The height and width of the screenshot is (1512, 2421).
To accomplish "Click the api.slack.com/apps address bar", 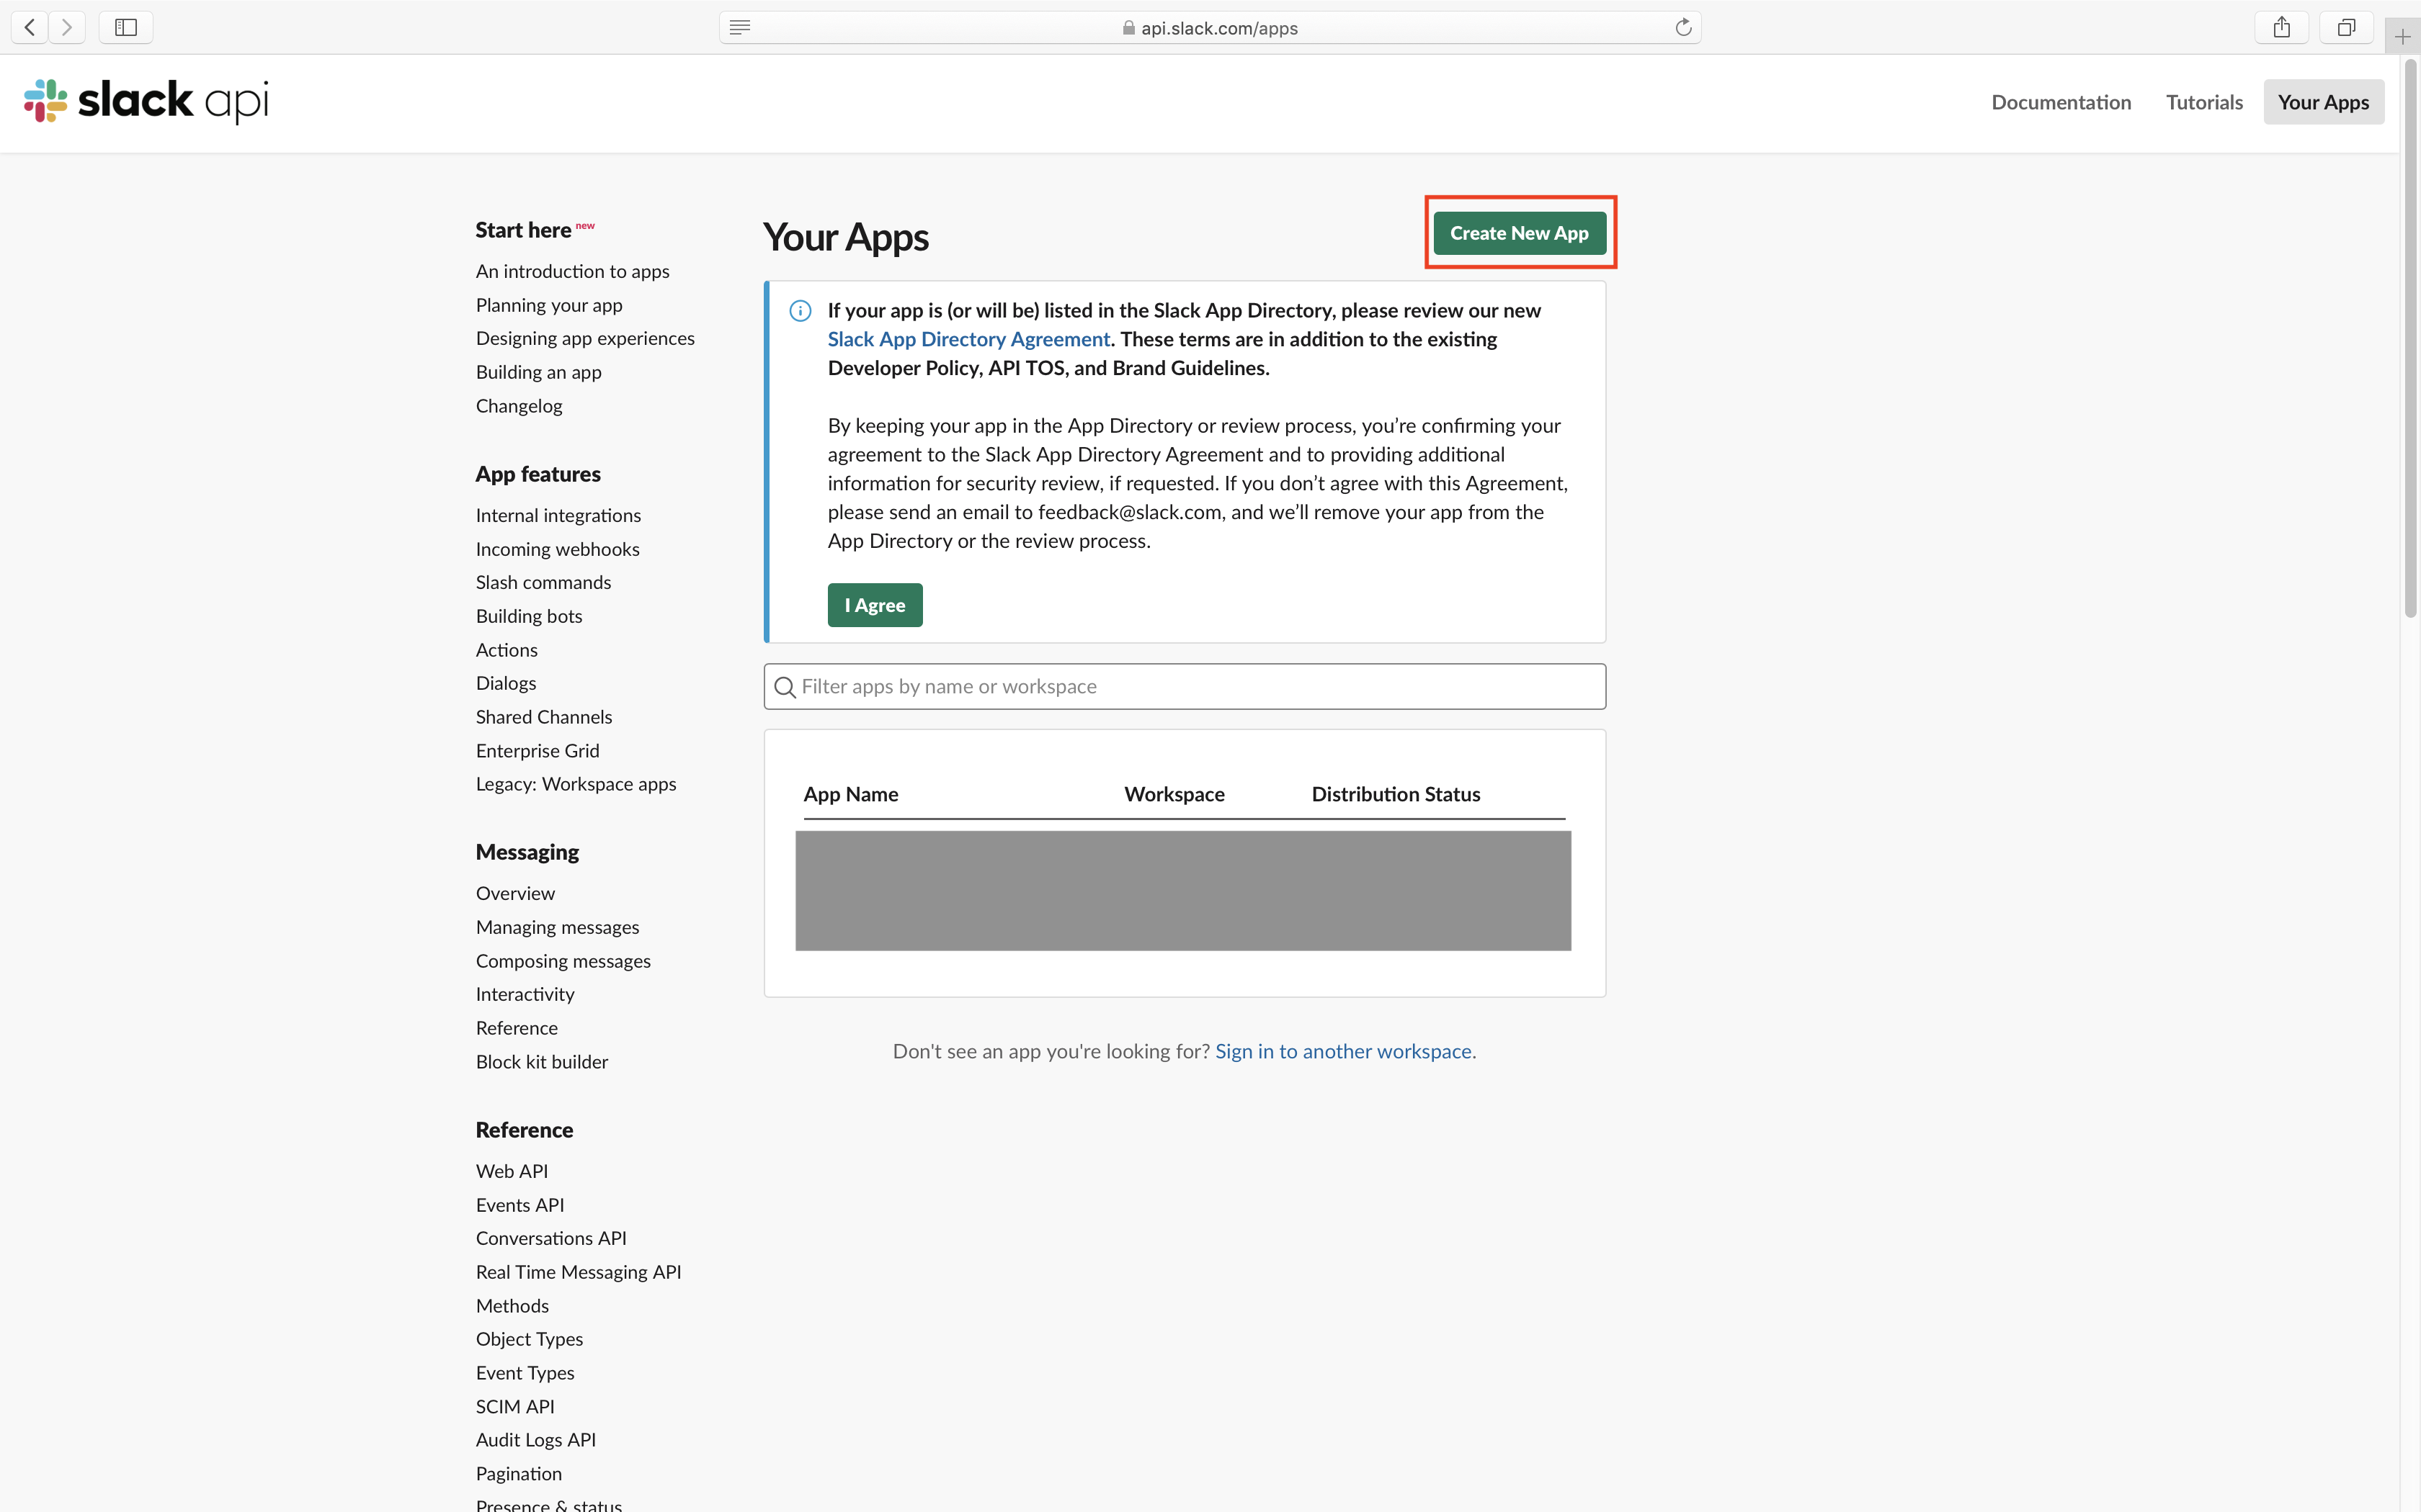I will 1210,27.
